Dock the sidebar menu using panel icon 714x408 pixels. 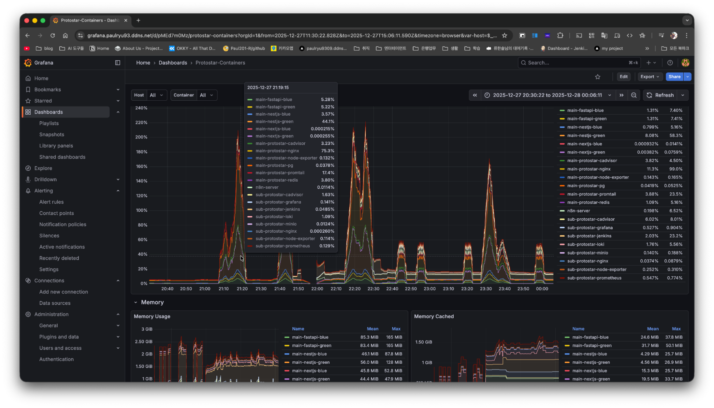pyautogui.click(x=118, y=63)
